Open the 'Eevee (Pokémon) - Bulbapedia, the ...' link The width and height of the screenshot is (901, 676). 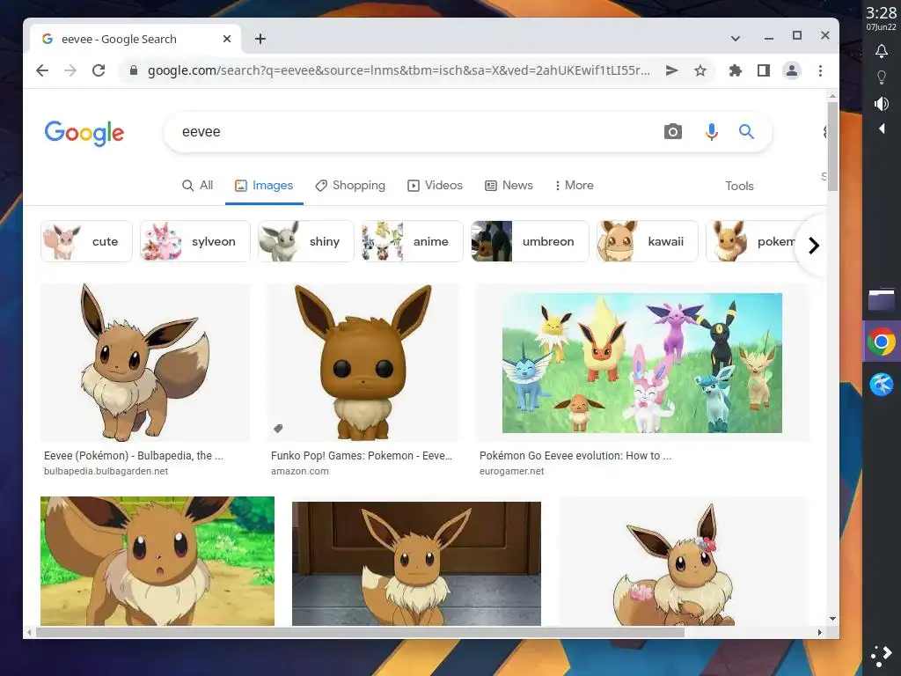[134, 456]
